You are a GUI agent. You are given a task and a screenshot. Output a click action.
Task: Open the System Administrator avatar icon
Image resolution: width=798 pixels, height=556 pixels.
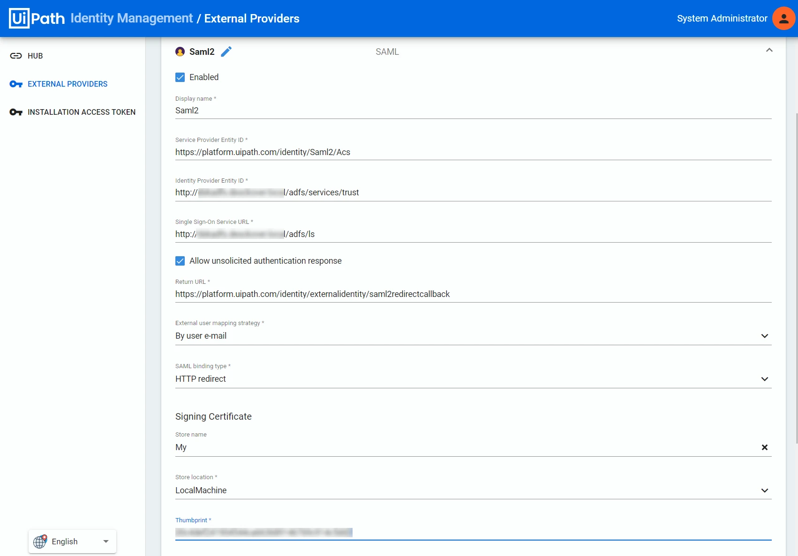click(783, 18)
